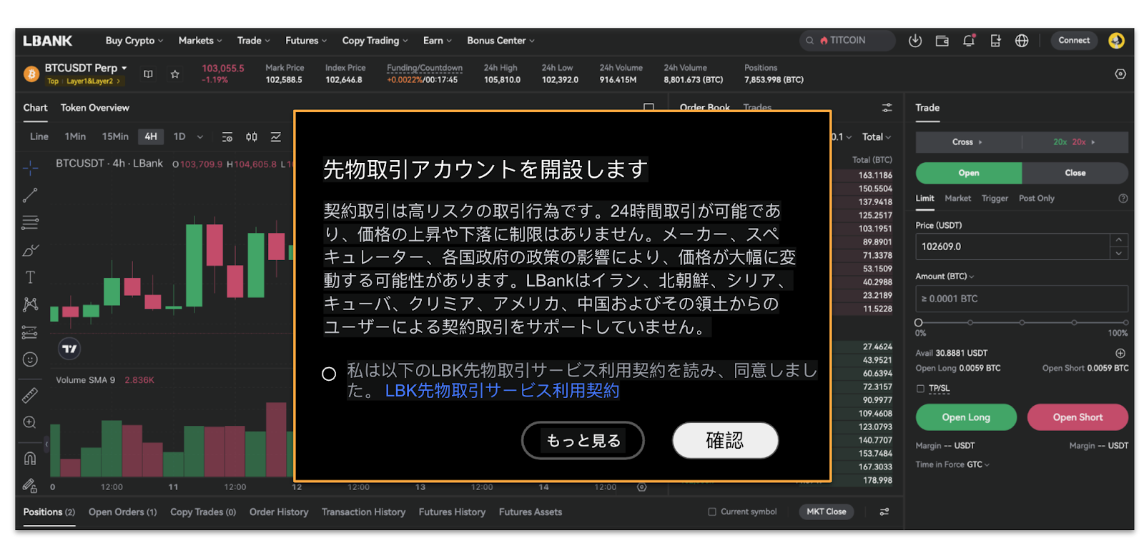1144x538 pixels.
Task: Click the Open Short button
Action: click(1078, 417)
